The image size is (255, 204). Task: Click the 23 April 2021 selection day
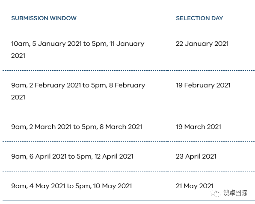coord(196,156)
